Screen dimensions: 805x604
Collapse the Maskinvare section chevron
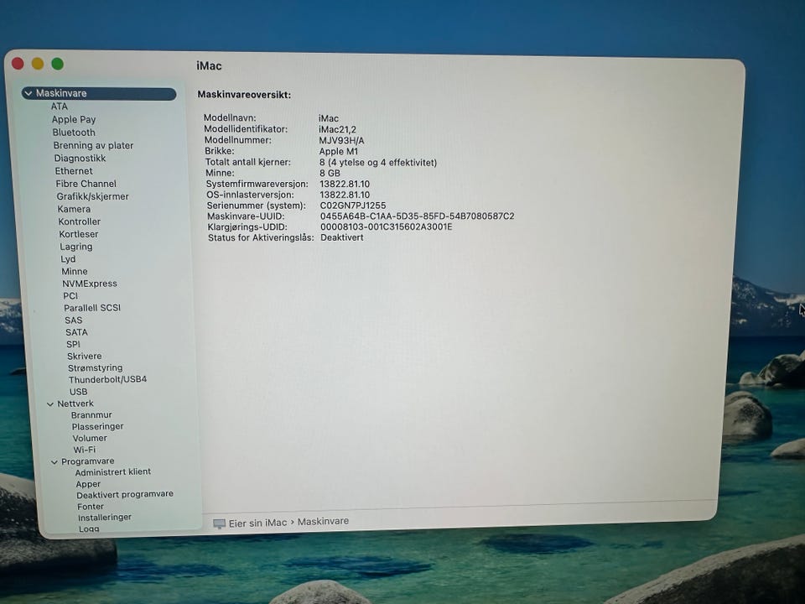(x=29, y=93)
